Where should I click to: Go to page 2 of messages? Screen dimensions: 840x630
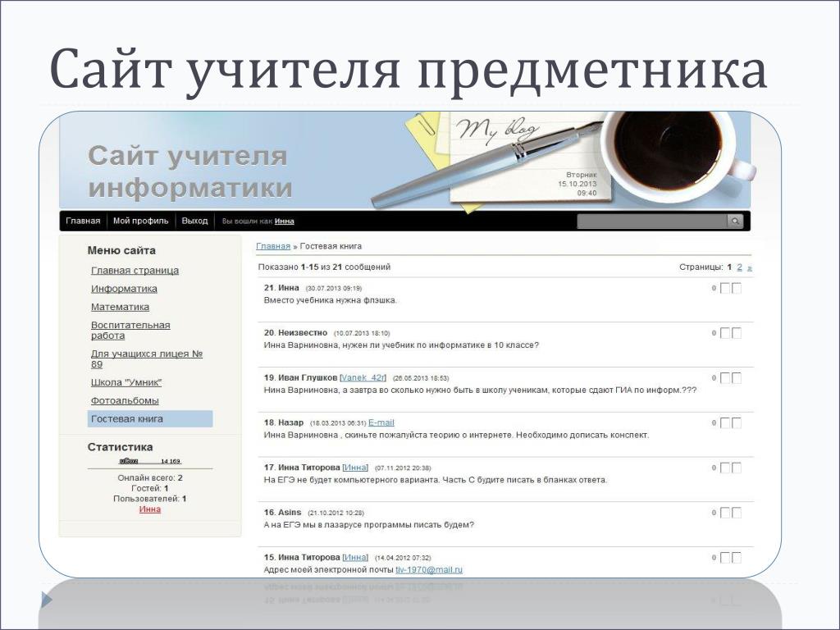coord(740,267)
